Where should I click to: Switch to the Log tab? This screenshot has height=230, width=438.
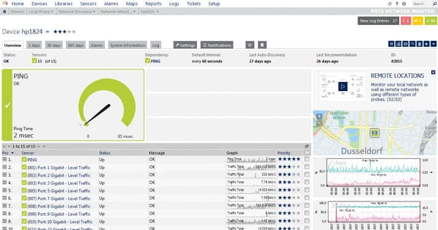pos(155,45)
